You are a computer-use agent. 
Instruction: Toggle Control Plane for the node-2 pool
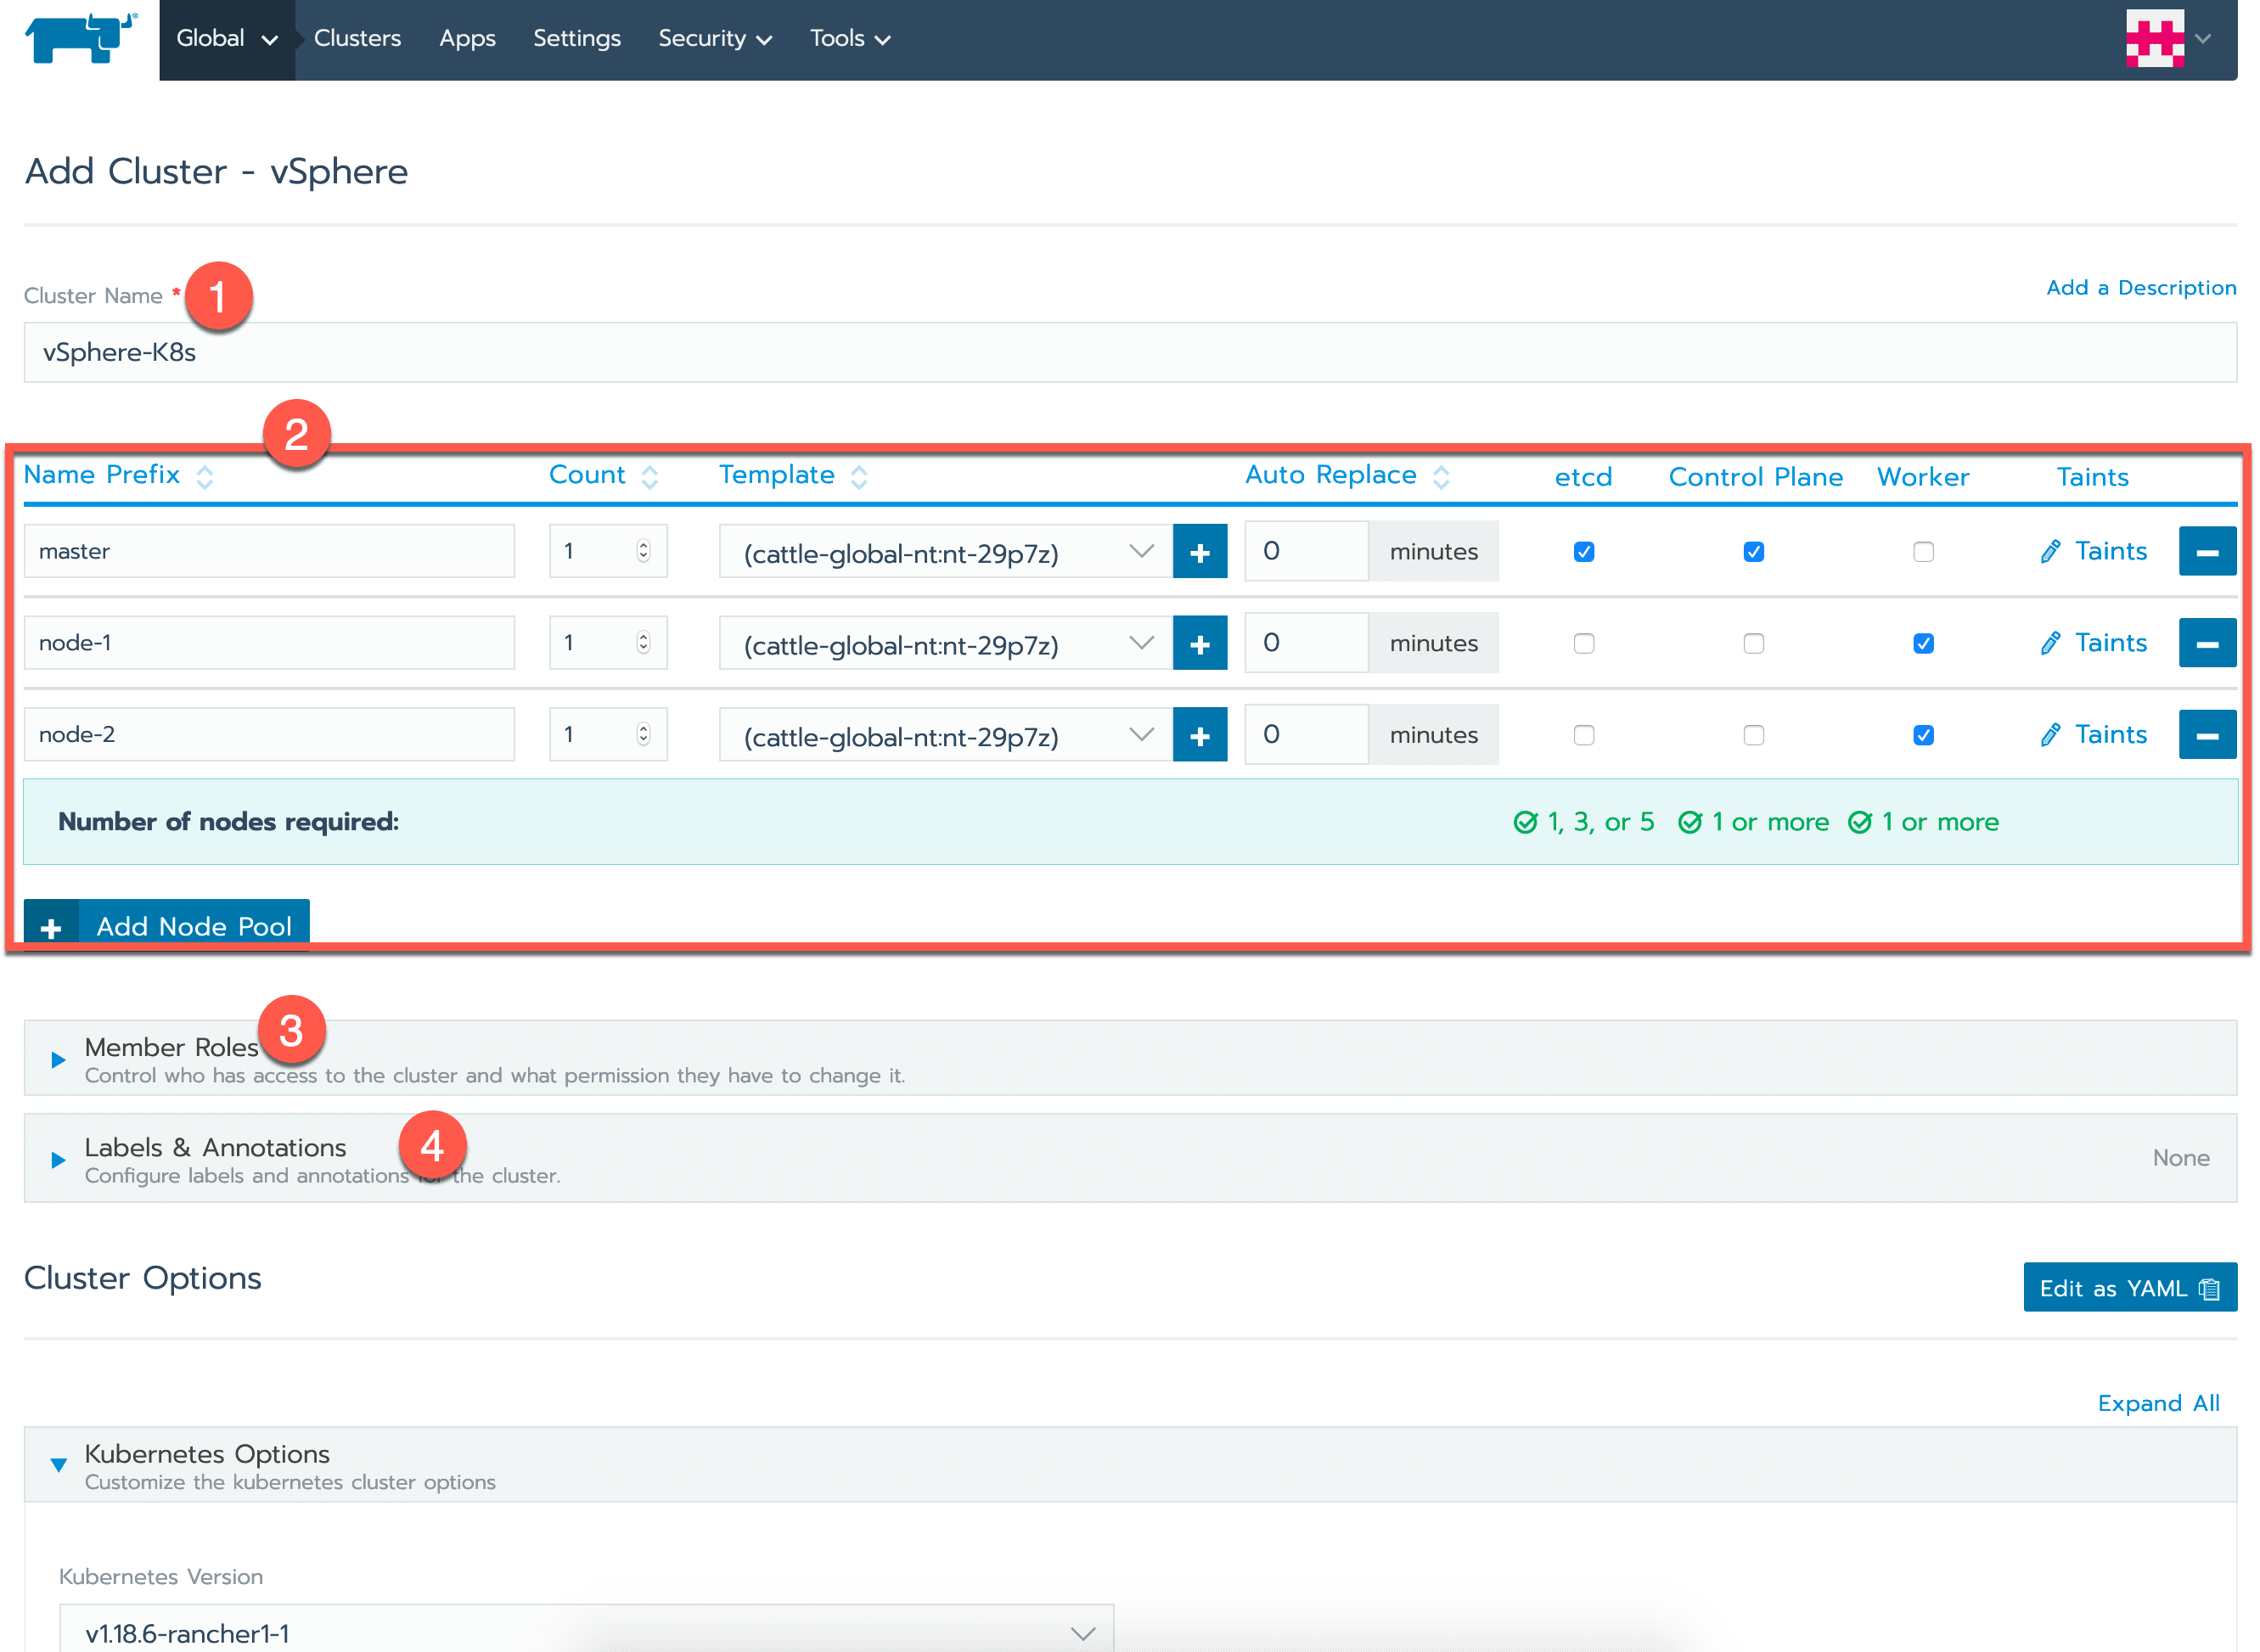pyautogui.click(x=1753, y=736)
